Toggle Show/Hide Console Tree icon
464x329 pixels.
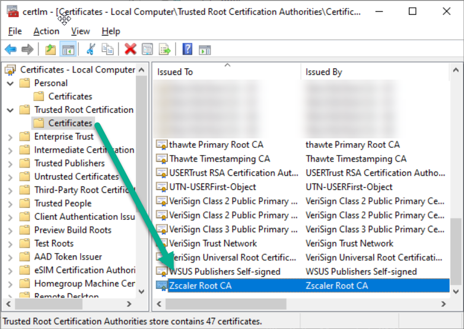(68, 49)
